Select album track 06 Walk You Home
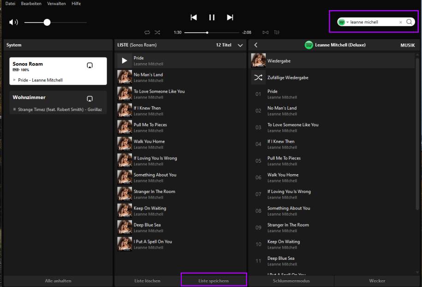 333,177
